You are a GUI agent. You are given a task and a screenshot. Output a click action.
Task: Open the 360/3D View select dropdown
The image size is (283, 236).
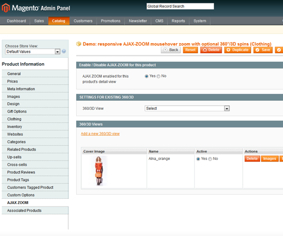187,109
